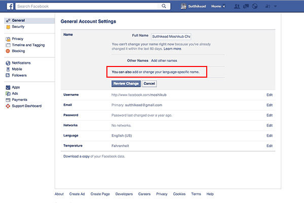Click Help footer link
304x203 pixels.
click(210, 194)
